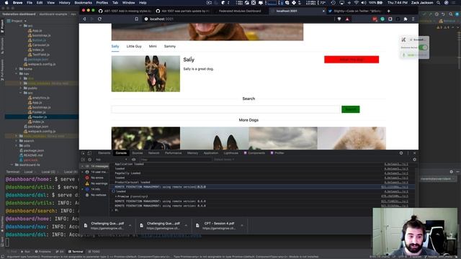Open the React Components DevTools tab

pyautogui.click(x=254, y=153)
